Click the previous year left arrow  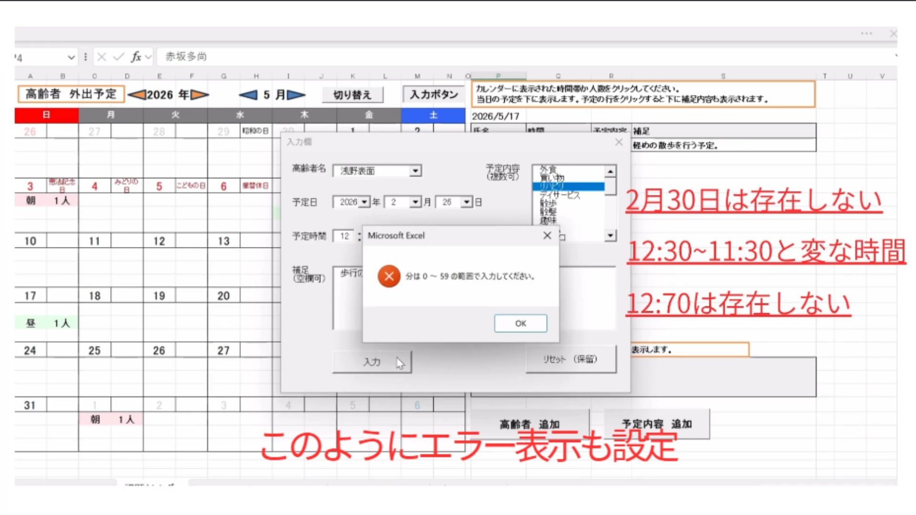tap(136, 95)
